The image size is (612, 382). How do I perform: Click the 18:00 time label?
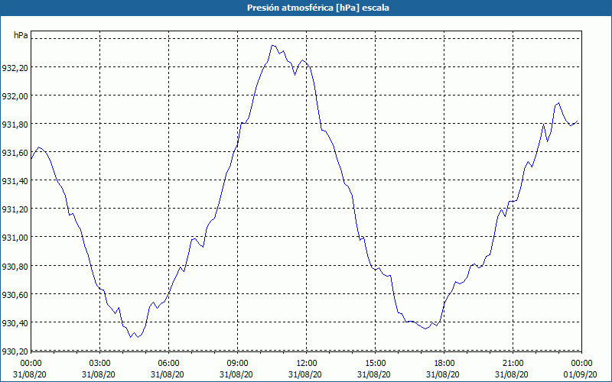pyautogui.click(x=444, y=364)
